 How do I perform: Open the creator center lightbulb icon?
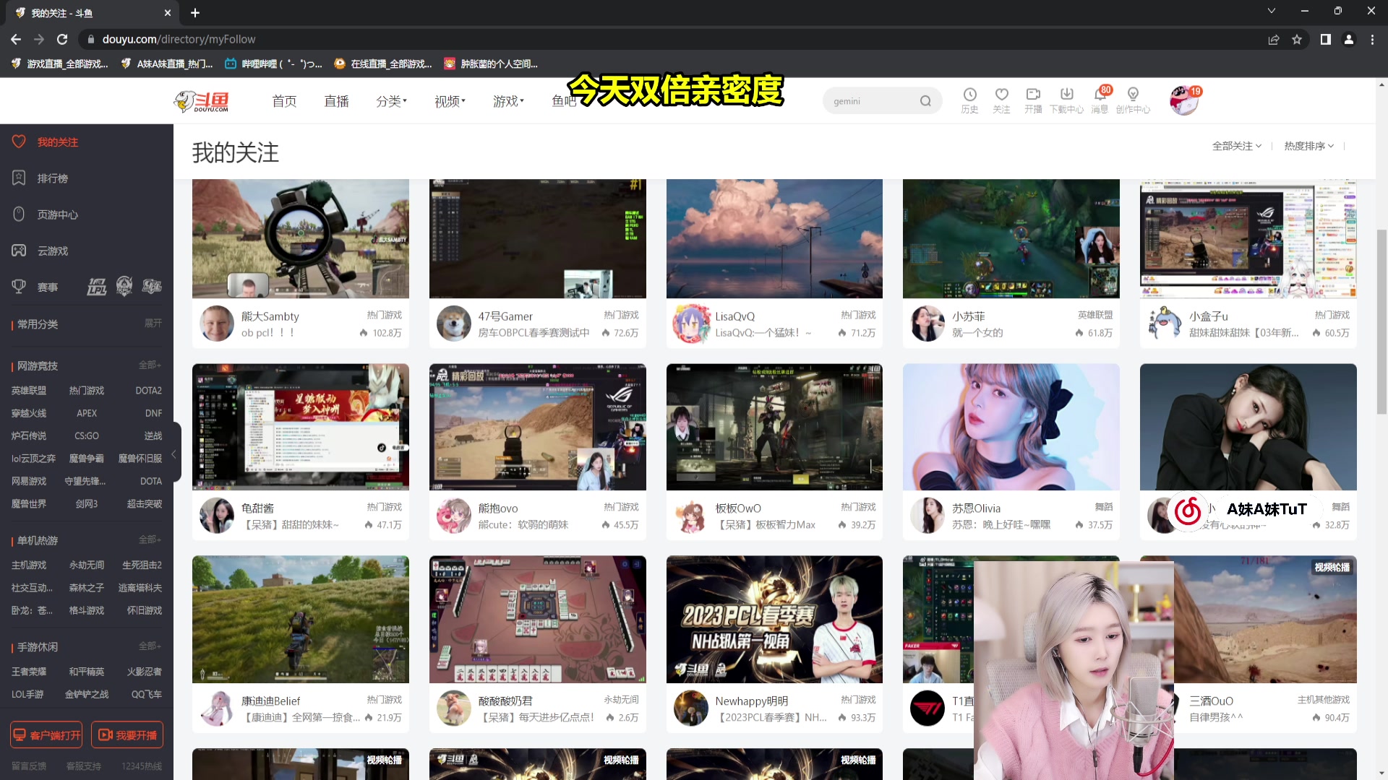[x=1133, y=95]
